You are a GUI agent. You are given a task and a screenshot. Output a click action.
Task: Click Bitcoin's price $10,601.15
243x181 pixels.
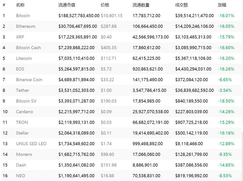pos(111,15)
